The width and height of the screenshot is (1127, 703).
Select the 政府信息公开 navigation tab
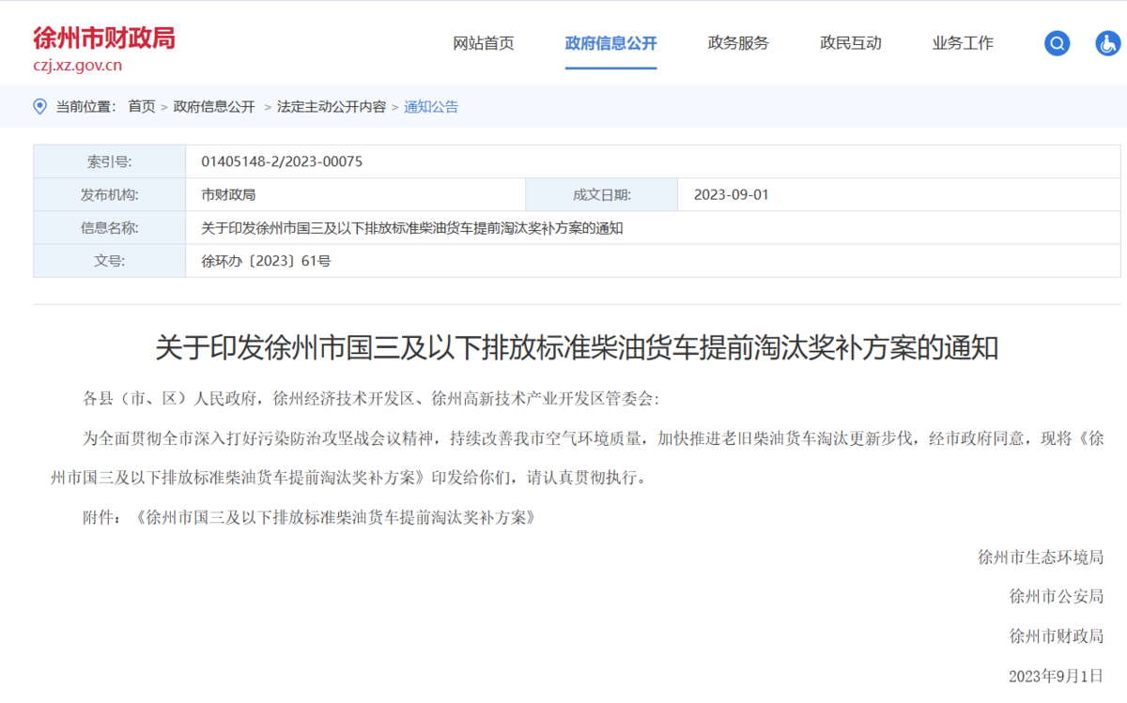[x=610, y=43]
